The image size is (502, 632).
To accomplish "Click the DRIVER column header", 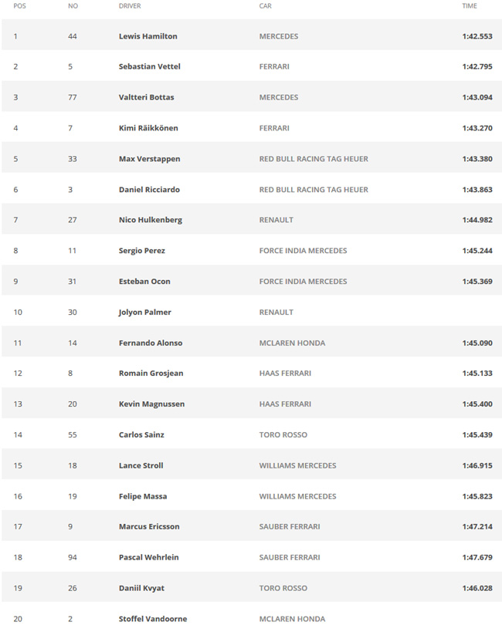I will point(130,6).
